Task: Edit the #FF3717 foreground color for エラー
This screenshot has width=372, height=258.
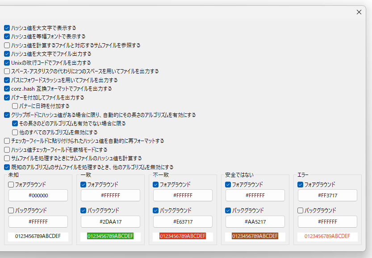Action: [328, 195]
